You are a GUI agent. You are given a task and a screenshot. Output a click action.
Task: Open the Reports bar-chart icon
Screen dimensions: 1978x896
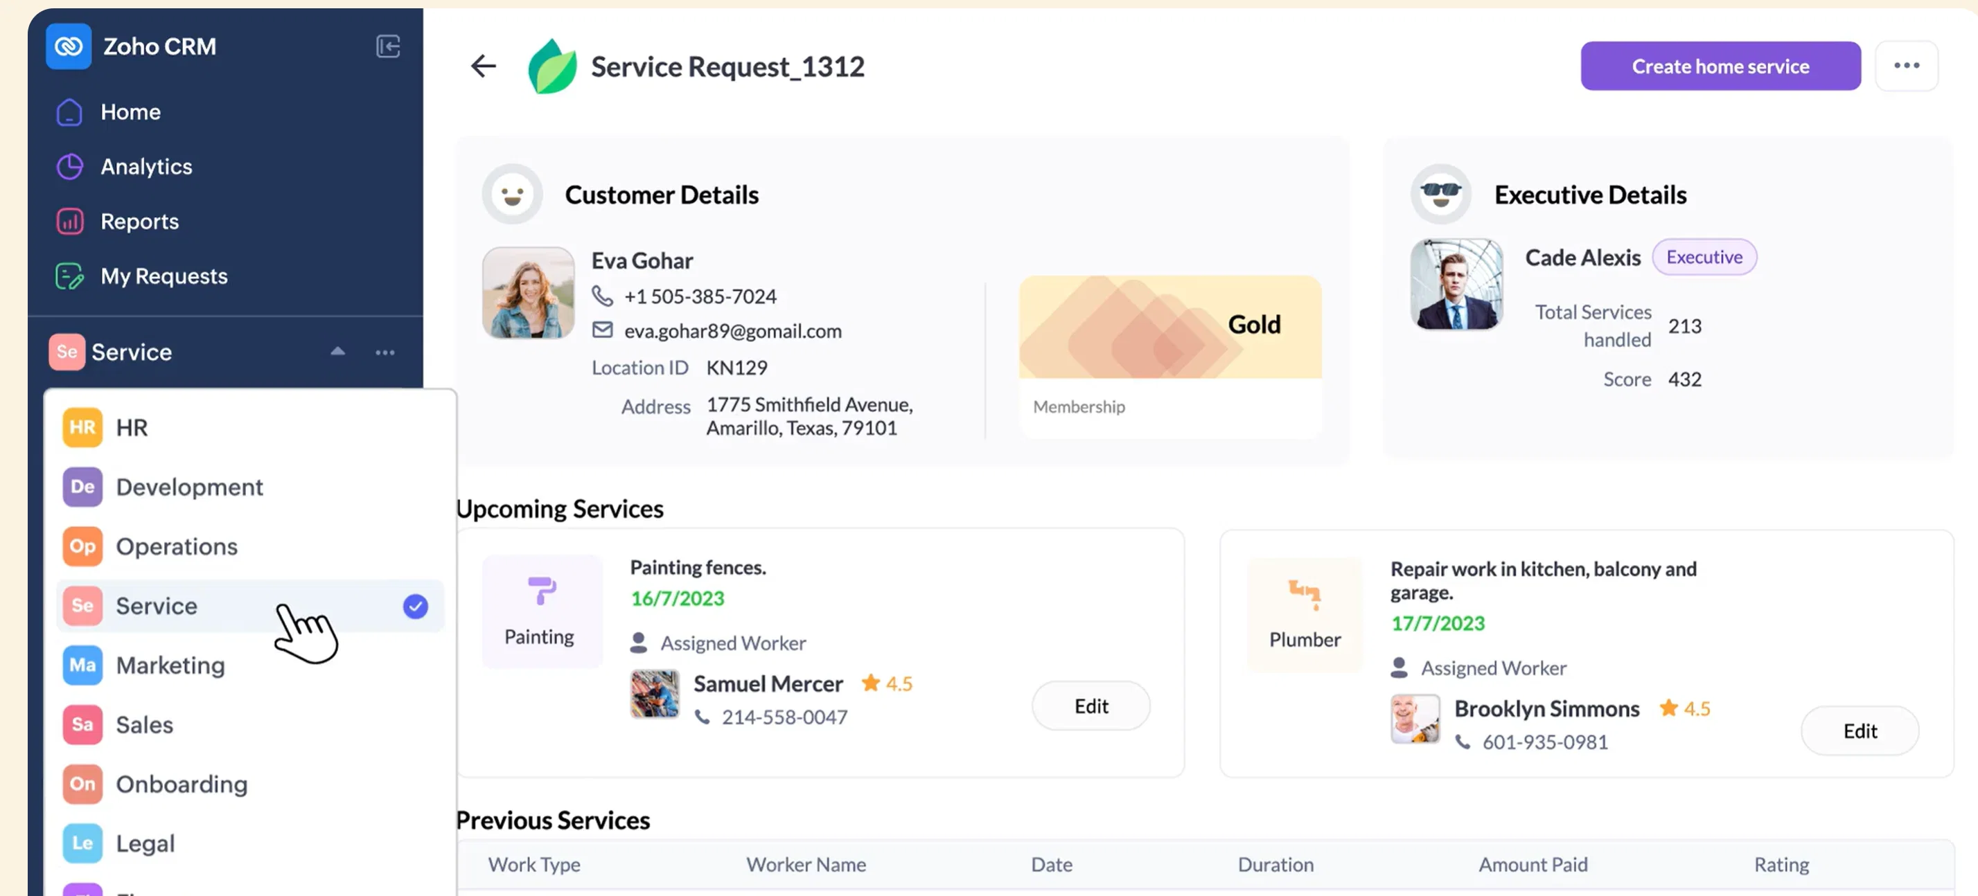[69, 222]
